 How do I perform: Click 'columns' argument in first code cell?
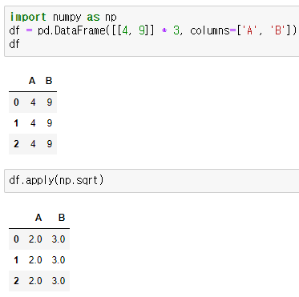click(x=210, y=30)
